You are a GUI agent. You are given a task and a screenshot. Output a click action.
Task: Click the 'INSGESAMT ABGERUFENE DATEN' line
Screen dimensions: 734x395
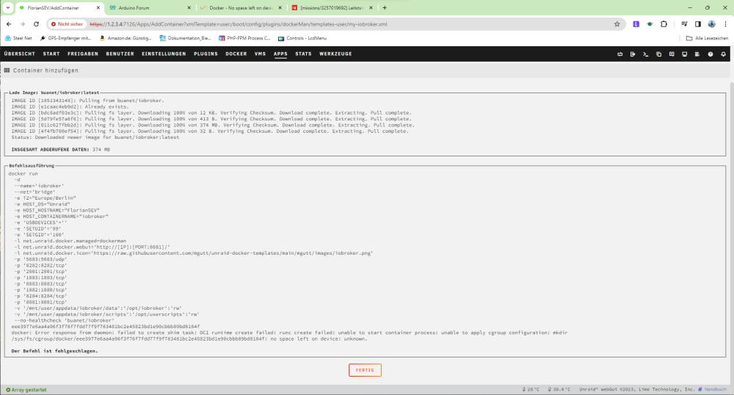pos(61,150)
